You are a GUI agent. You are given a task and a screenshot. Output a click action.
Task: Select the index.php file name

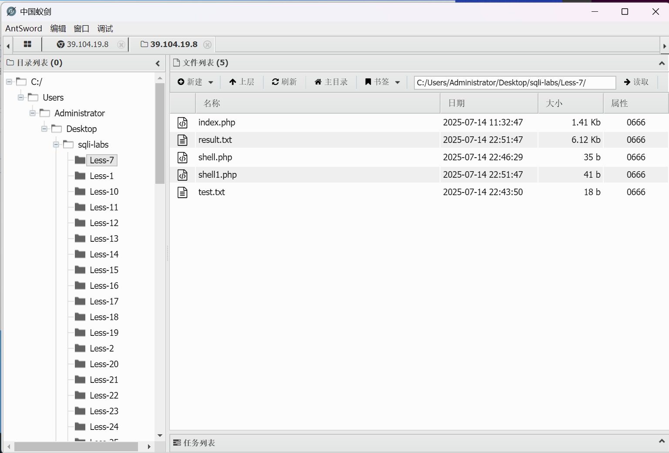[217, 122]
